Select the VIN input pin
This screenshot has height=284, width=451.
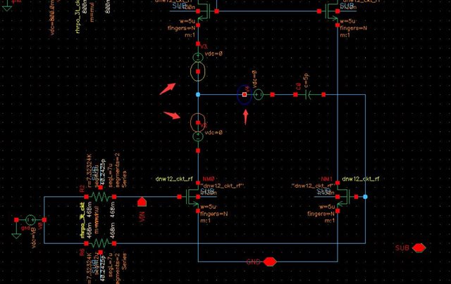tap(142, 202)
